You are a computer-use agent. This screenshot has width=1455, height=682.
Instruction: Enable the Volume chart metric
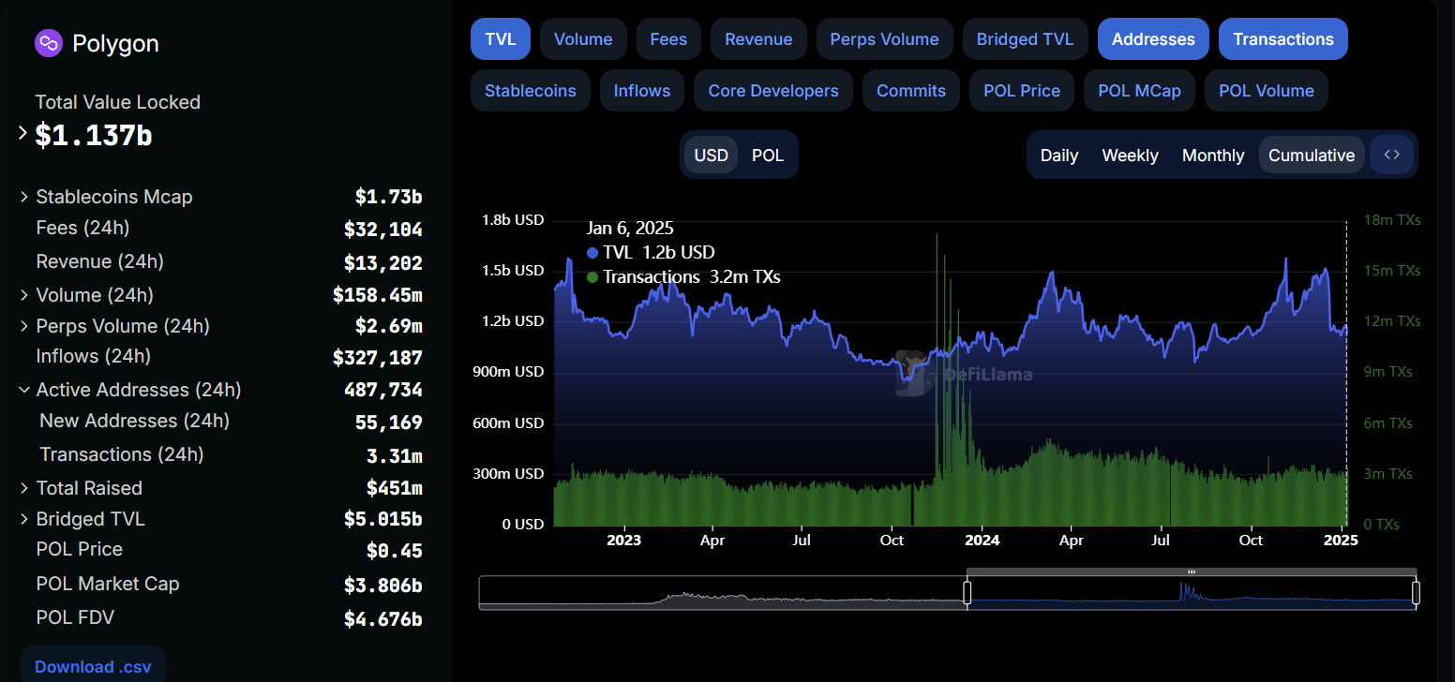tap(583, 39)
